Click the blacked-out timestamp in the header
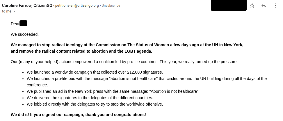Screen dimensions: 283x121 pos(229,6)
